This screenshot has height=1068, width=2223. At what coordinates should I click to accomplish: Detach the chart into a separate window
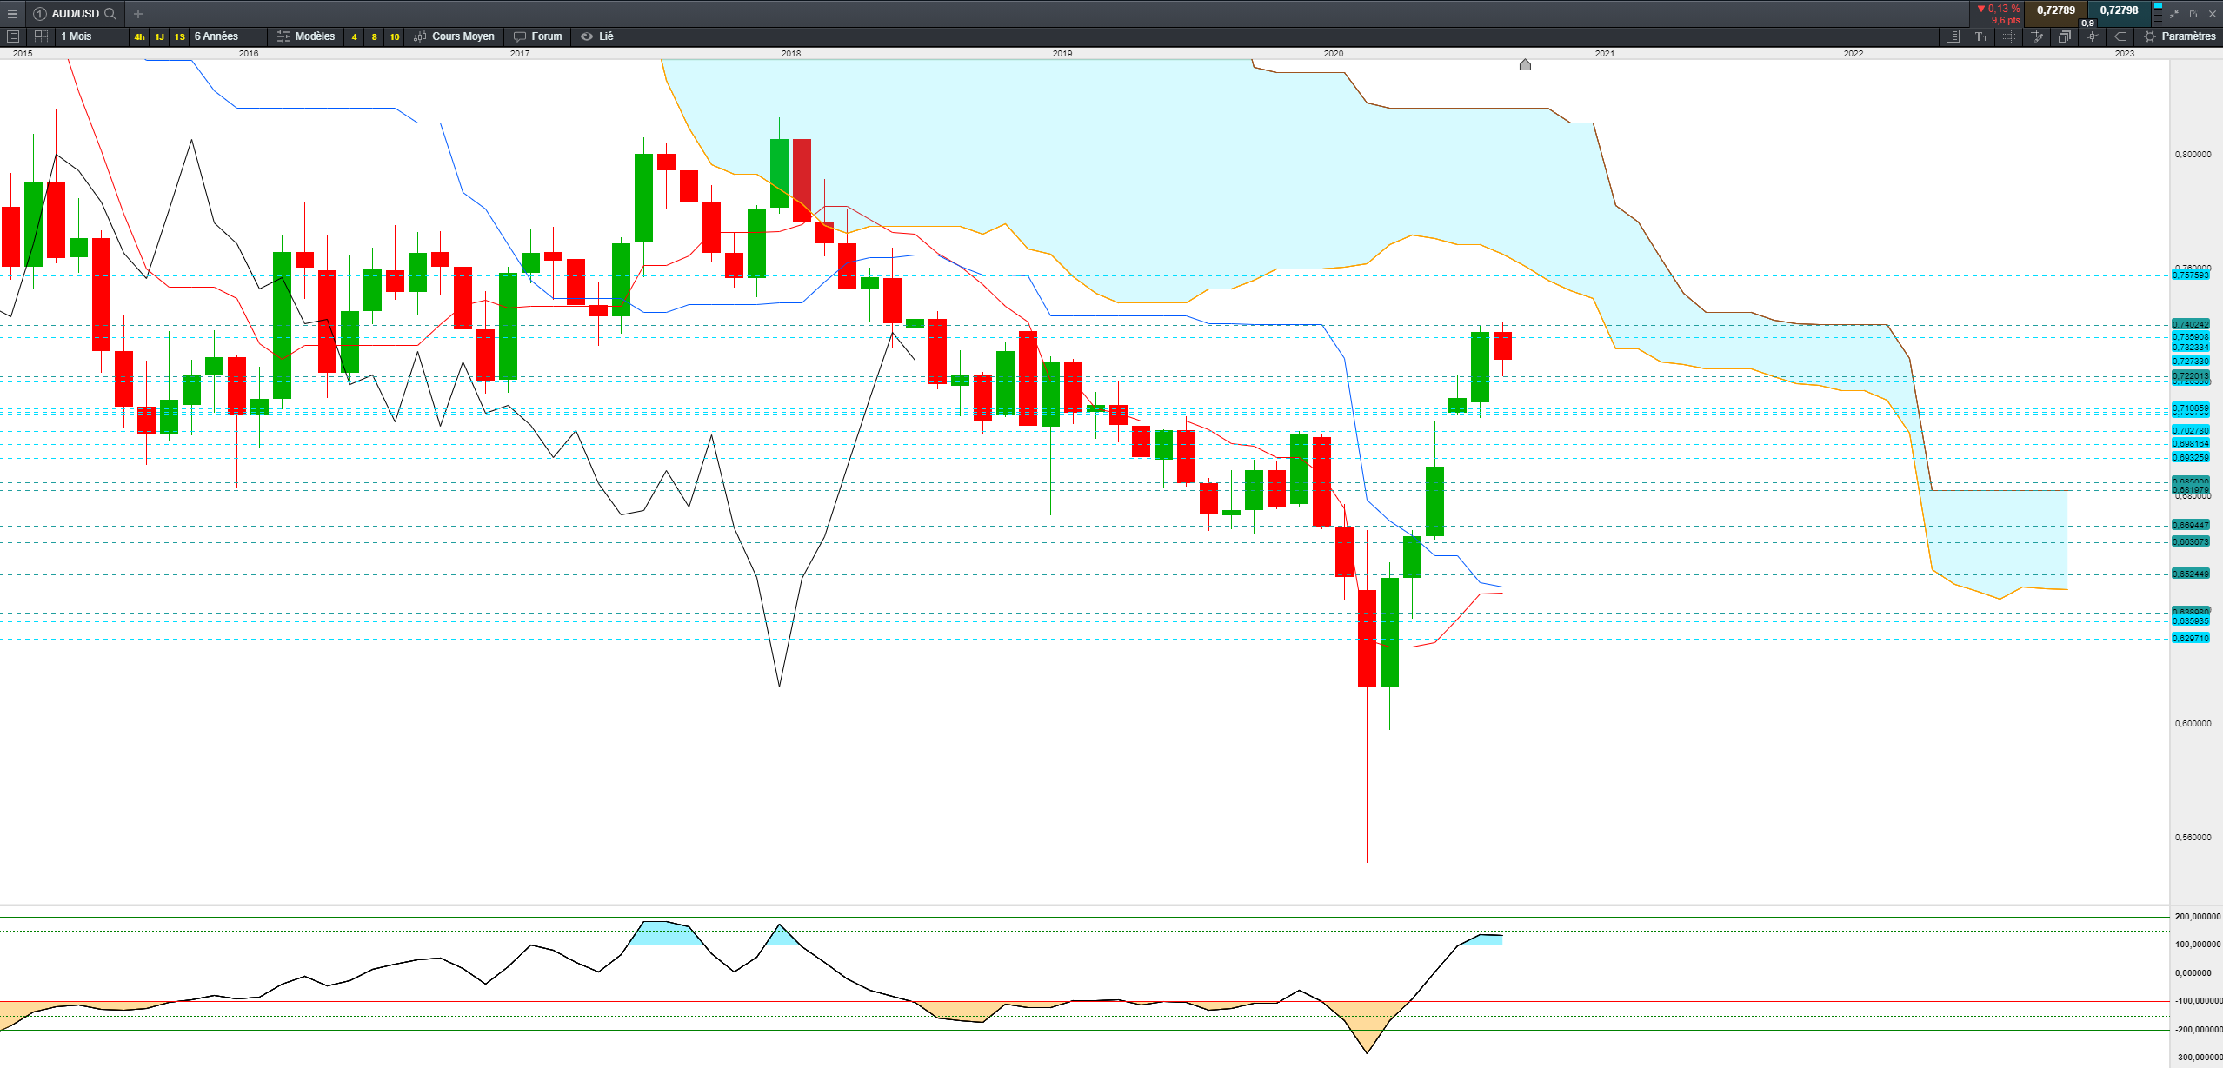[2193, 14]
